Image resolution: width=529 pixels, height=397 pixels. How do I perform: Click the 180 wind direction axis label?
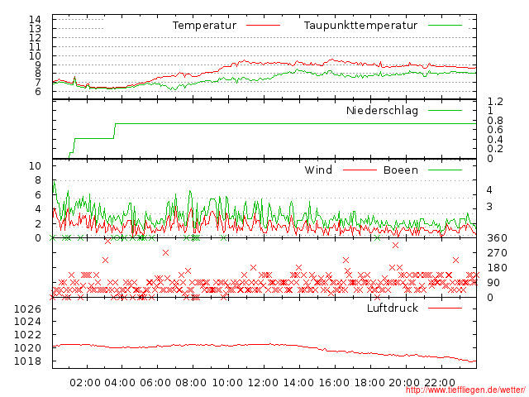[x=497, y=268]
